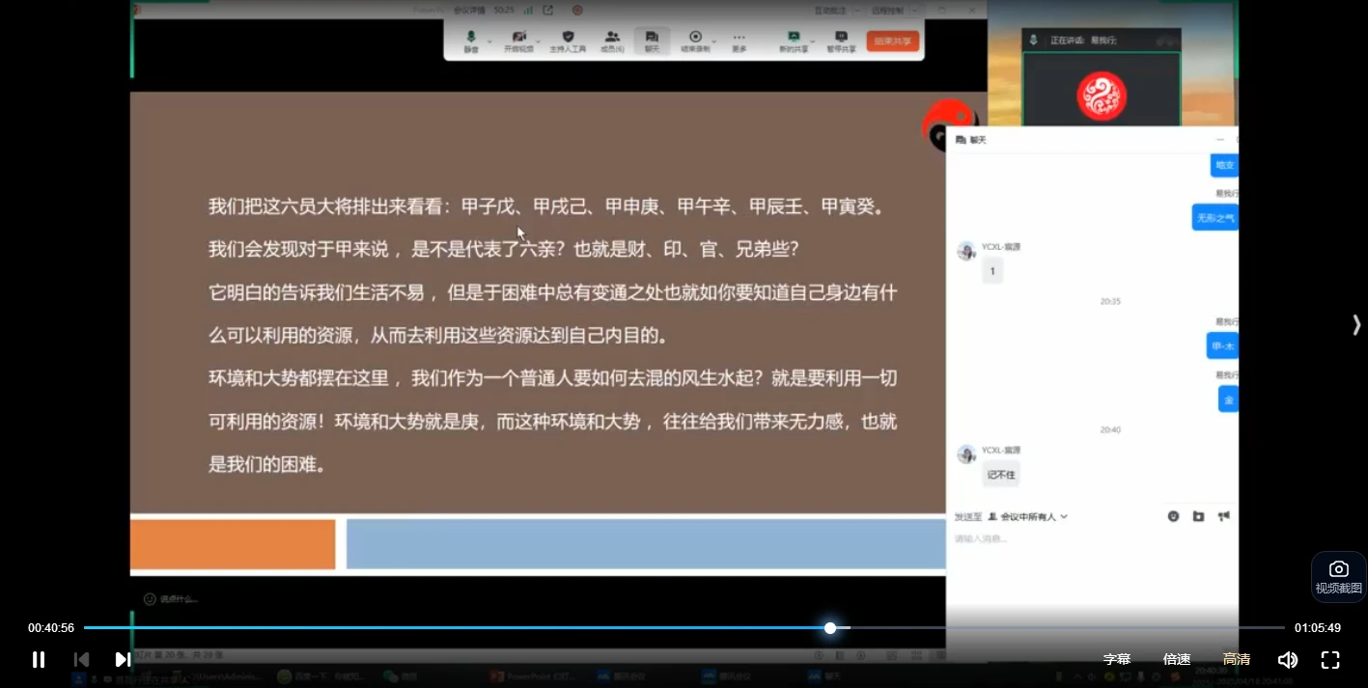Image resolution: width=1368 pixels, height=688 pixels.
Task: Enter fullscreen video mode
Action: tap(1330, 660)
